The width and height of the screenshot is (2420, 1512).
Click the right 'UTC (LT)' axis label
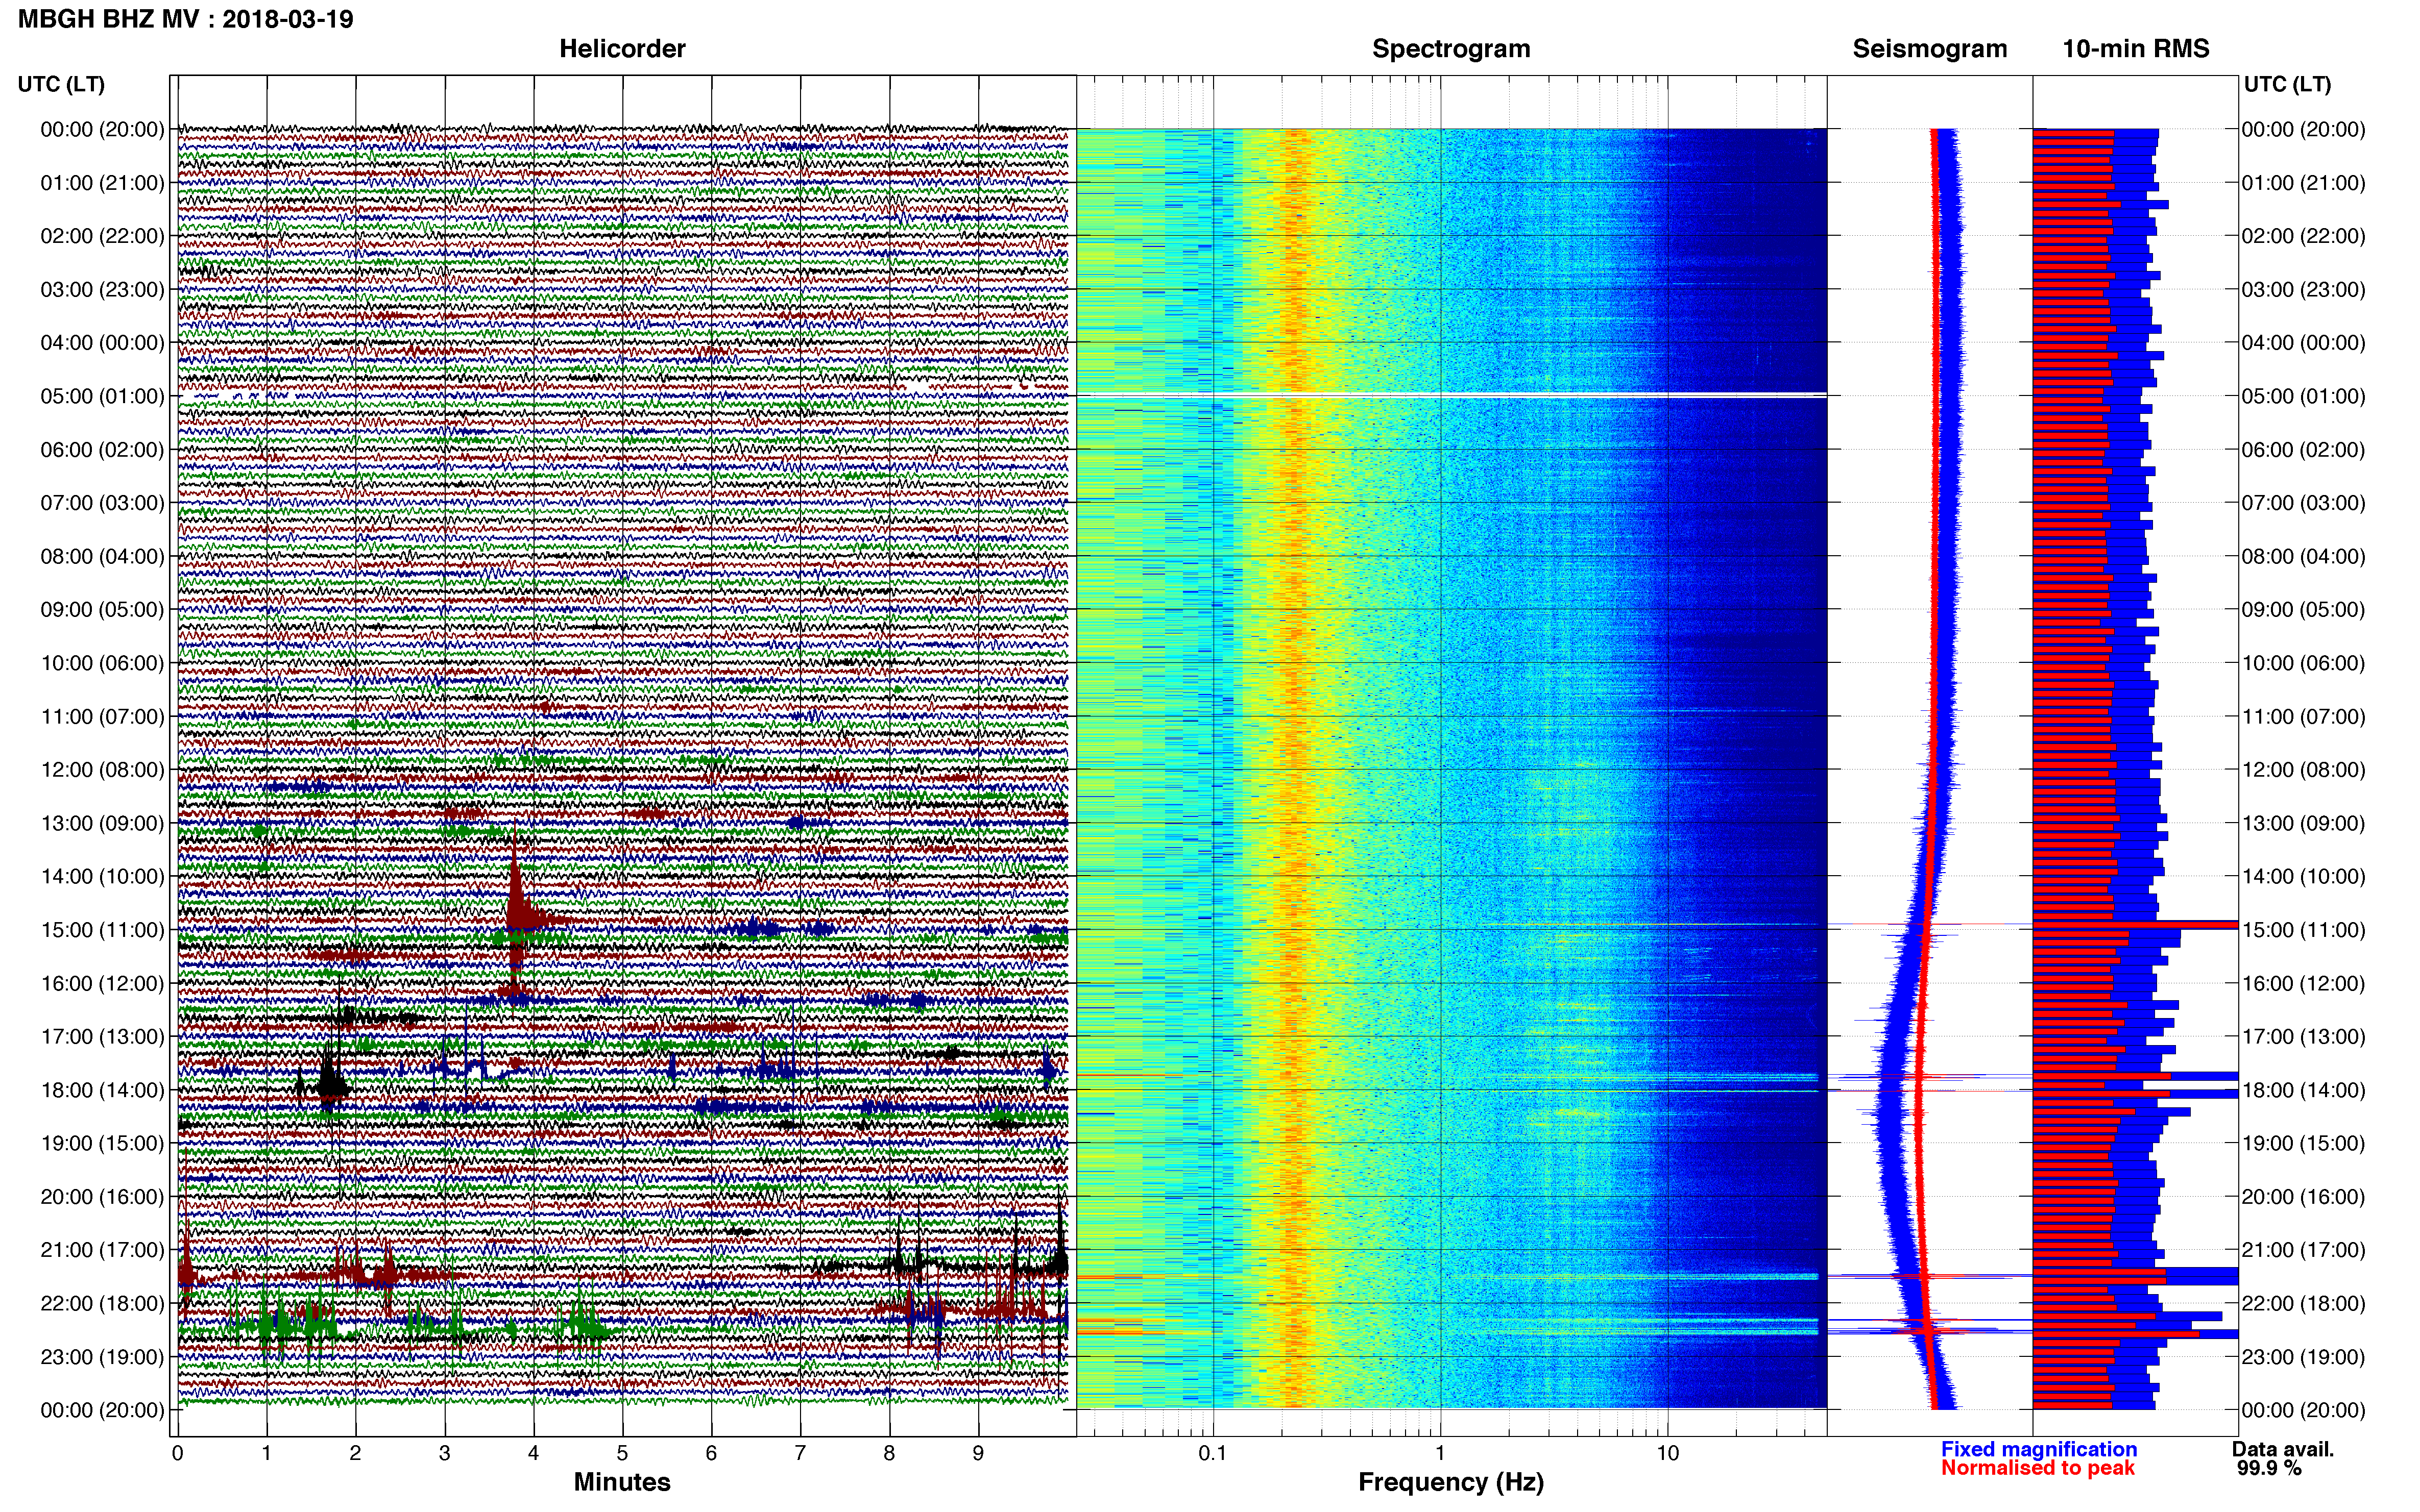click(x=2287, y=84)
